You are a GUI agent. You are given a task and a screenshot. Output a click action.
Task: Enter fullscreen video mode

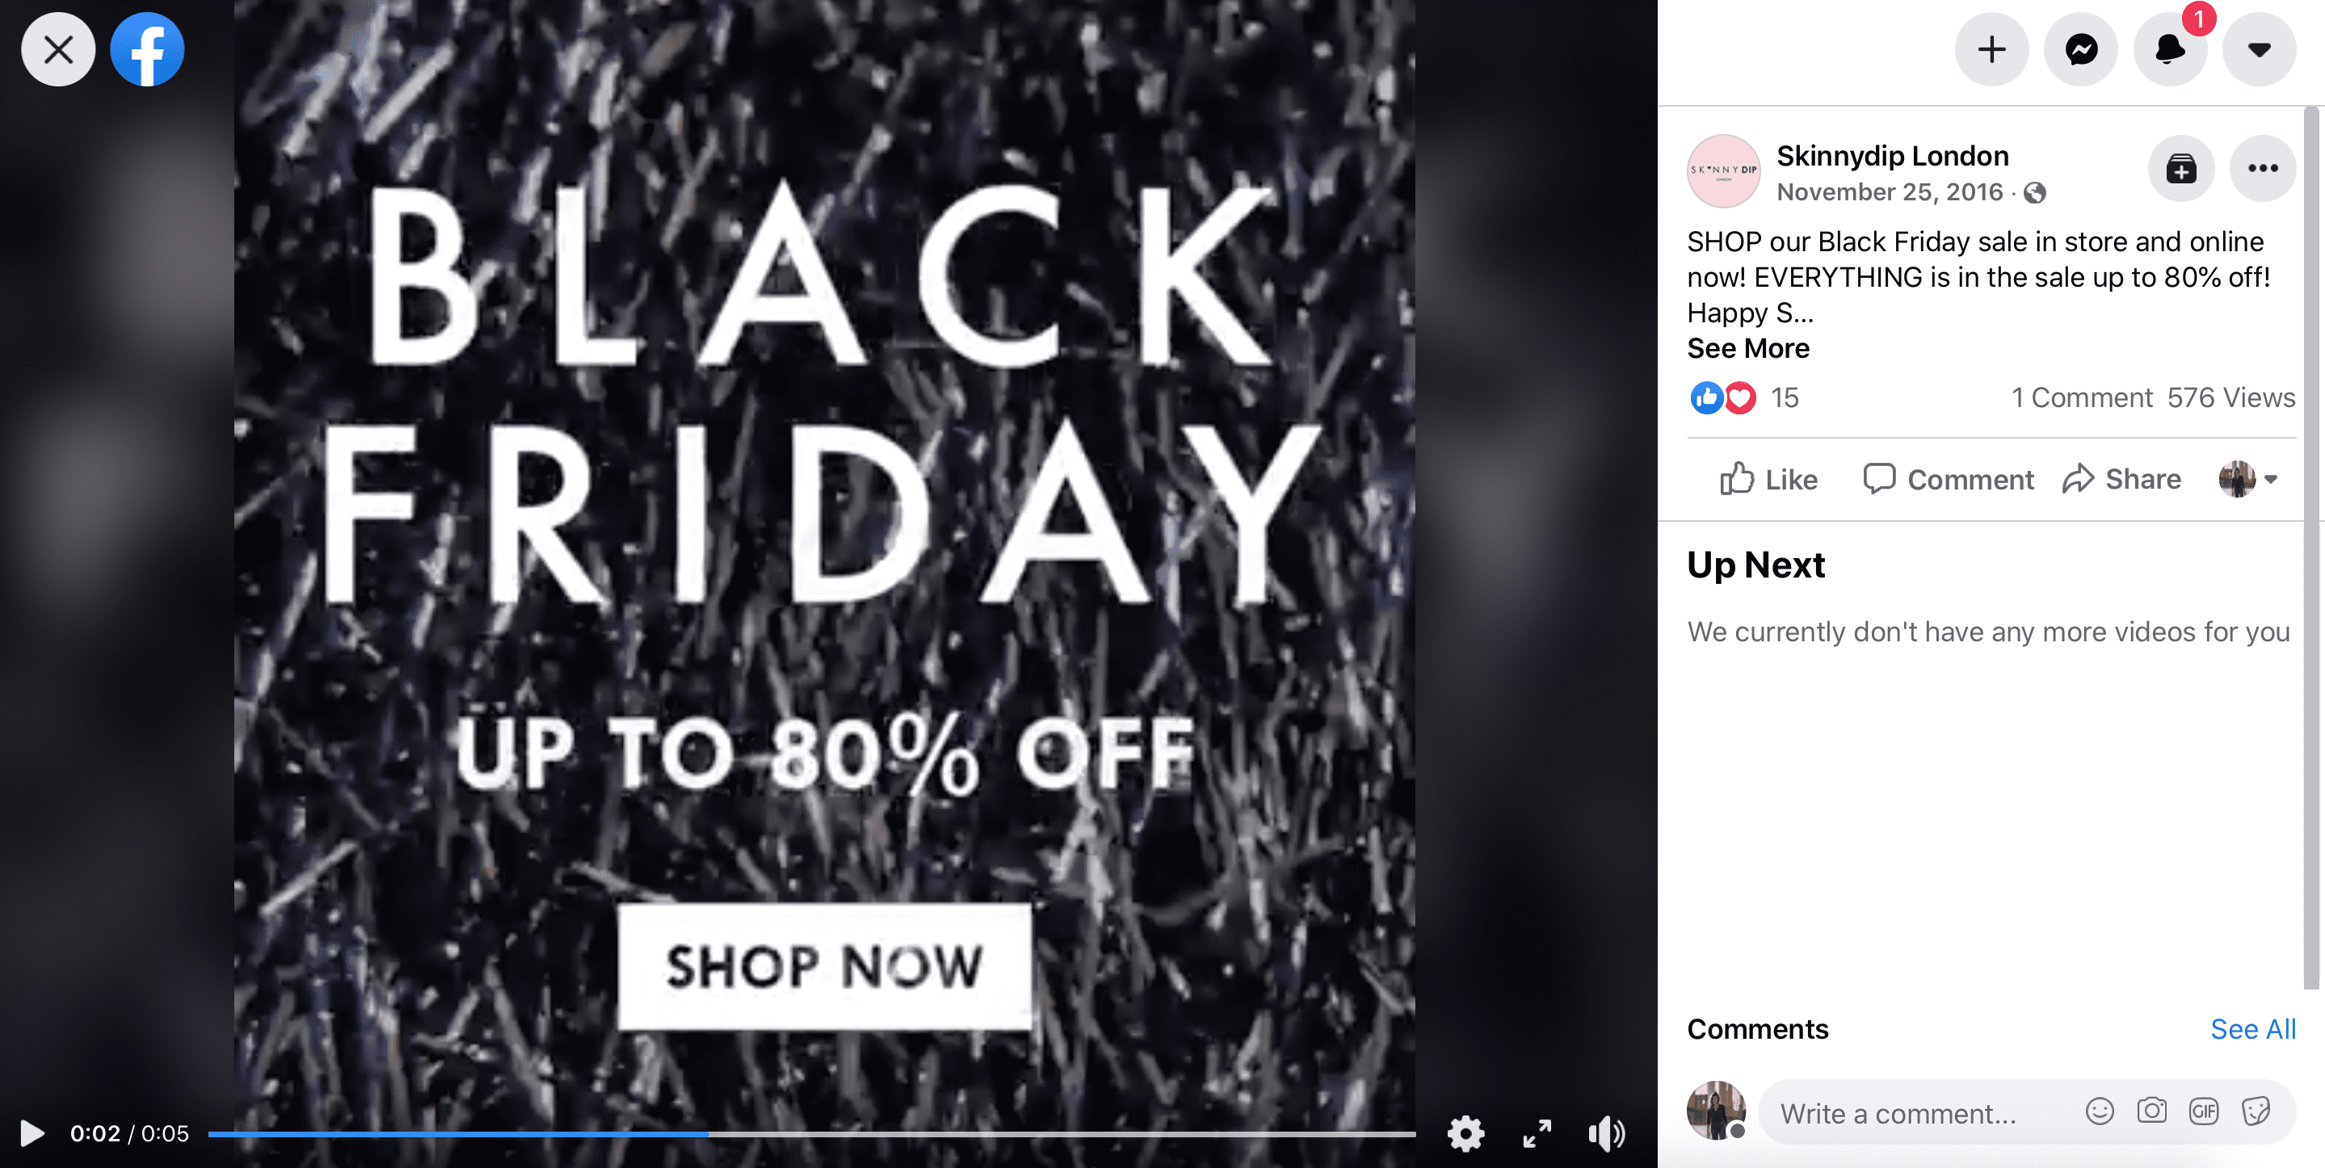point(1537,1134)
